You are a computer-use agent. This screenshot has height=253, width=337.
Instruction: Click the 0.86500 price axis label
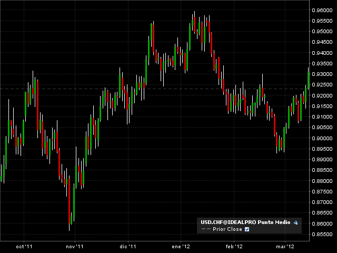coord(322,213)
